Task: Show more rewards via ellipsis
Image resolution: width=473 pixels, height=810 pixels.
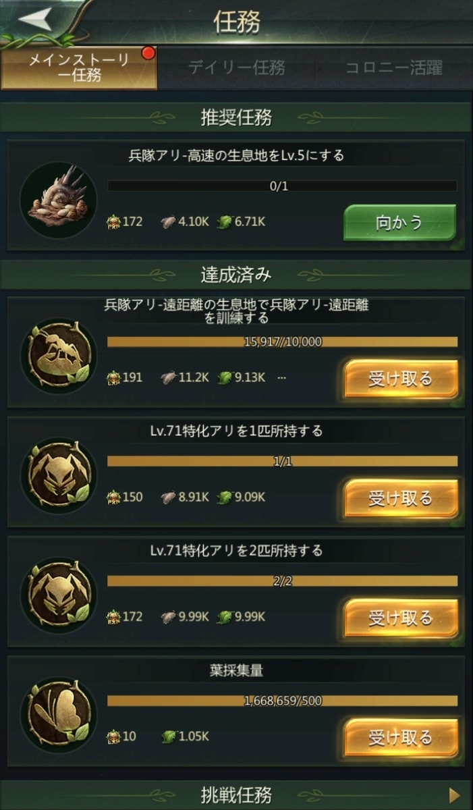Action: [281, 377]
